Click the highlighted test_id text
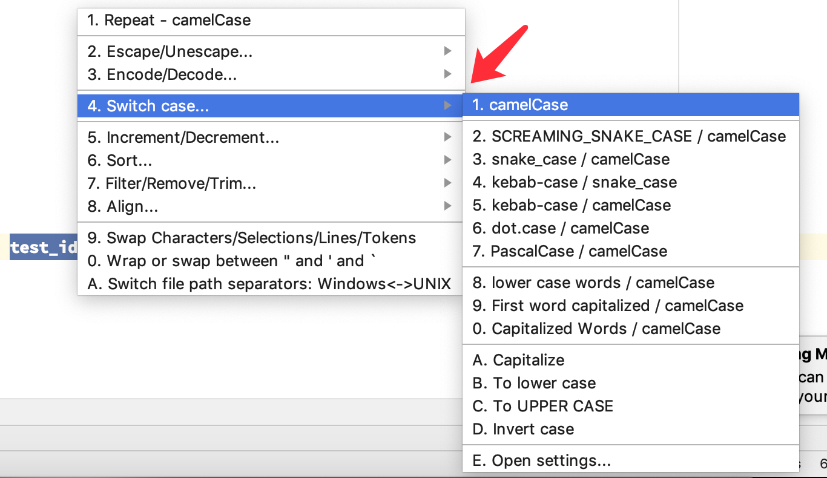 pos(42,247)
